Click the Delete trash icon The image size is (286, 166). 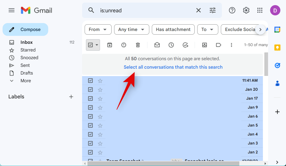pos(138,45)
